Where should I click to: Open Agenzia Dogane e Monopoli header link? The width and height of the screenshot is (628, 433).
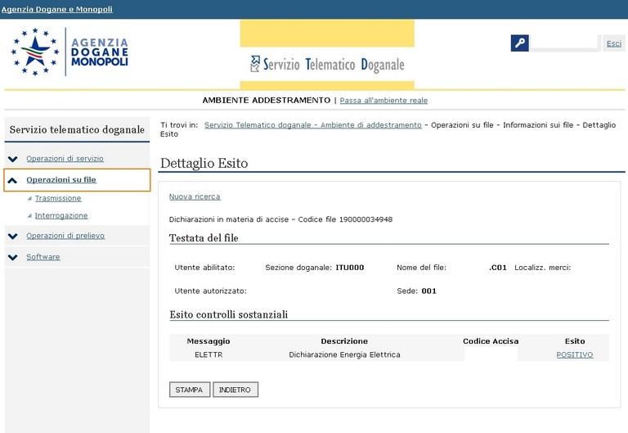tap(57, 9)
